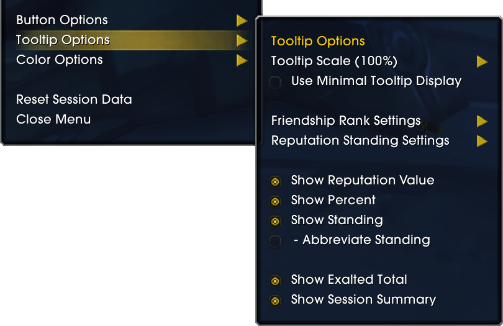
Task: Toggle the Show Reputation Value option
Action: 275,181
